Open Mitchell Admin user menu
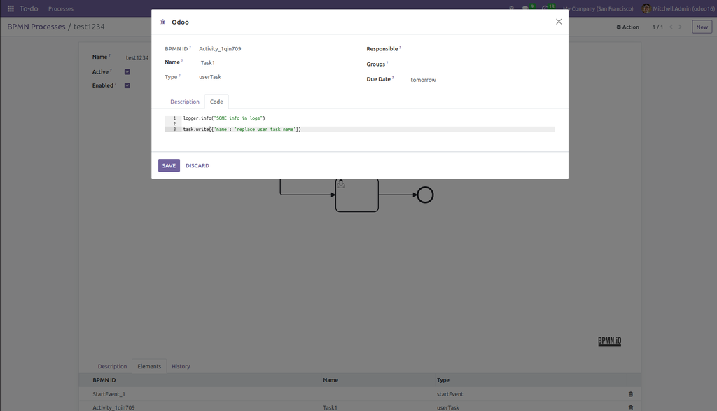 coord(678,8)
